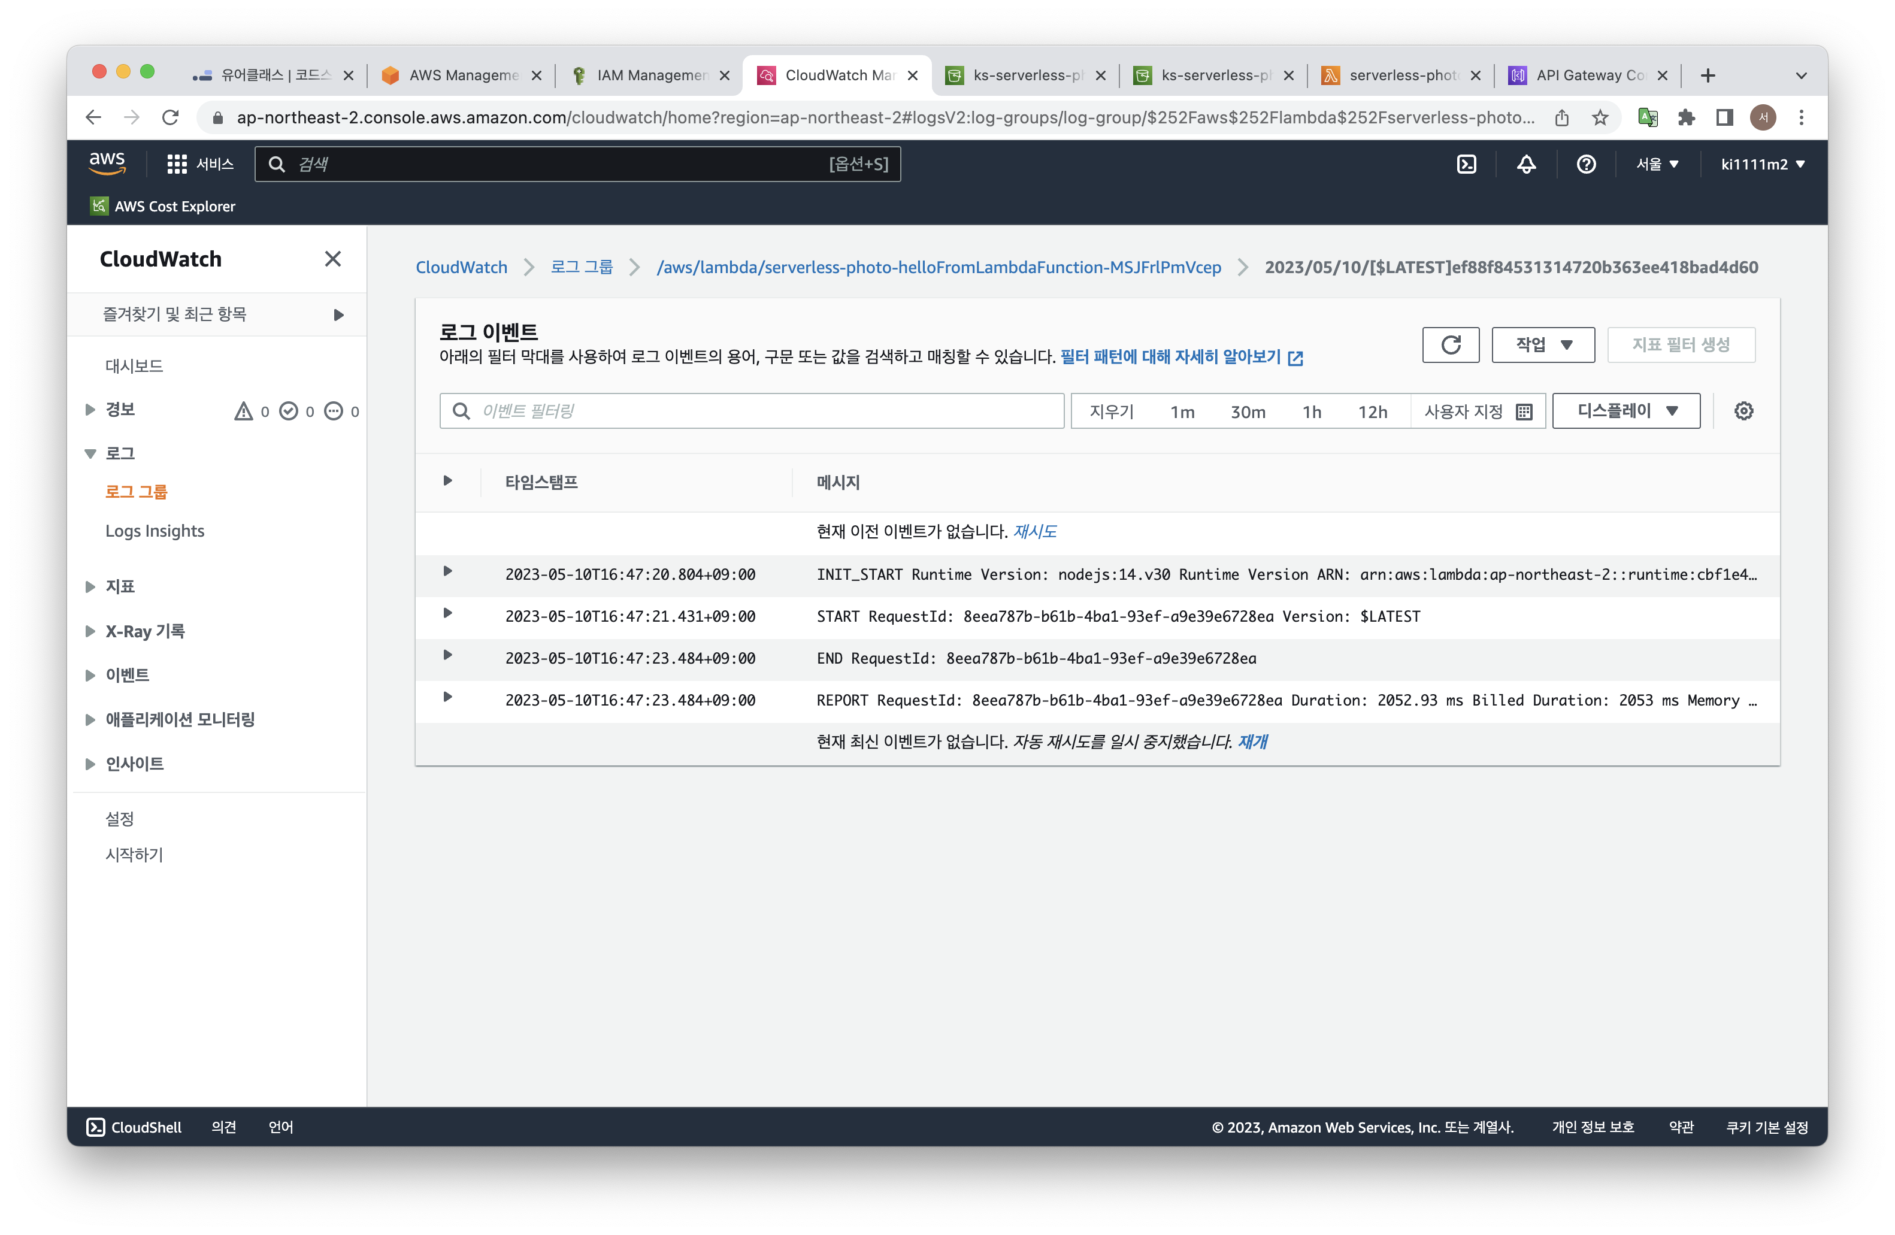Open the Lambda log group breadcrumb link

point(939,268)
